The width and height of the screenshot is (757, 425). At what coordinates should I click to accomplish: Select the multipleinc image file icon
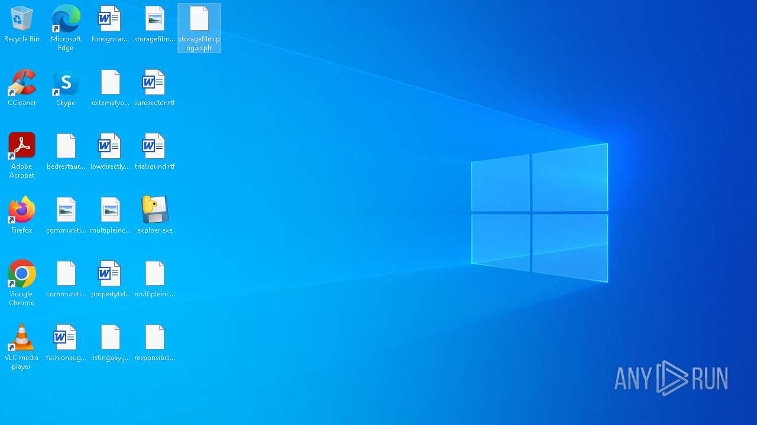tap(110, 216)
